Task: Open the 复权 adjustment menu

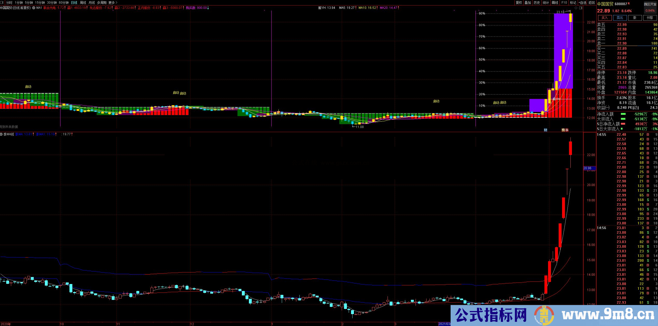Action: [519, 3]
